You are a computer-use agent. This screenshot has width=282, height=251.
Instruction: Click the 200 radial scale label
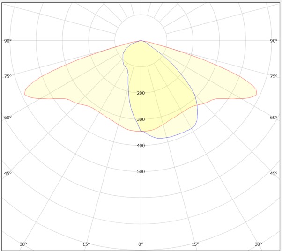(x=141, y=93)
